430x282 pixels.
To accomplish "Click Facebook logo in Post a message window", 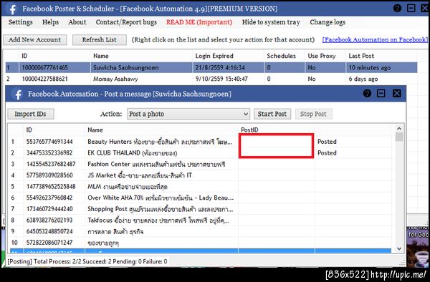I will 18,94.
